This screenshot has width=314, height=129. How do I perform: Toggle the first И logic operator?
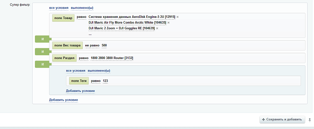[42, 39]
